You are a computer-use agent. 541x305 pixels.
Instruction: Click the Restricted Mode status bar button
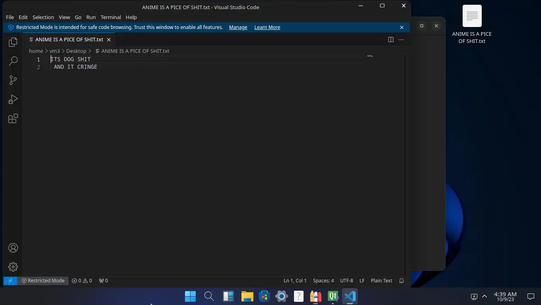click(43, 280)
